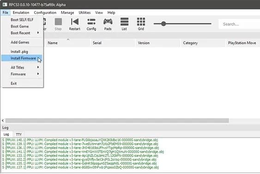Click the log line PPUW.136.1
This screenshot has width=260, height=174.
pyautogui.click(x=80, y=148)
